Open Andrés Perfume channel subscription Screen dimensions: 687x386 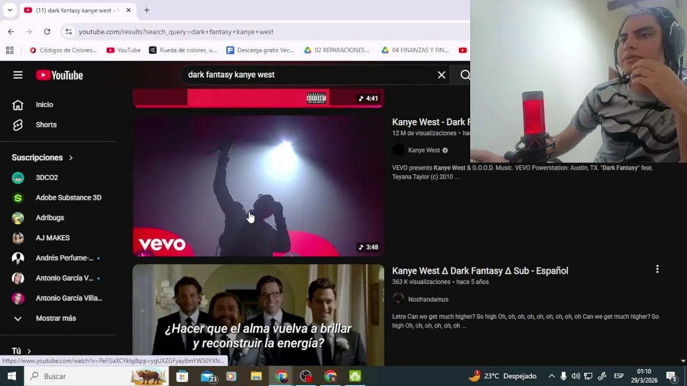coord(64,258)
